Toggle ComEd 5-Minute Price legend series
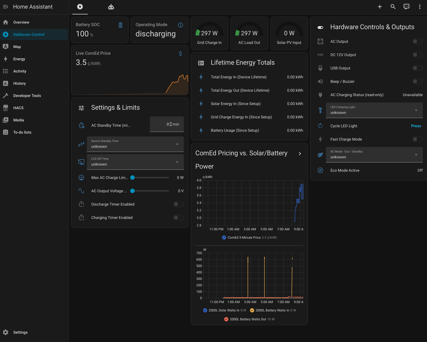427x342 pixels. (249, 238)
